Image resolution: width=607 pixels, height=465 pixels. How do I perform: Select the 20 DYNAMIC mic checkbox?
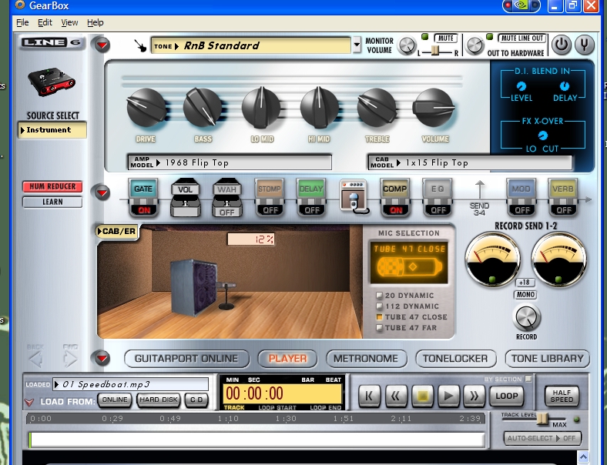pyautogui.click(x=379, y=296)
